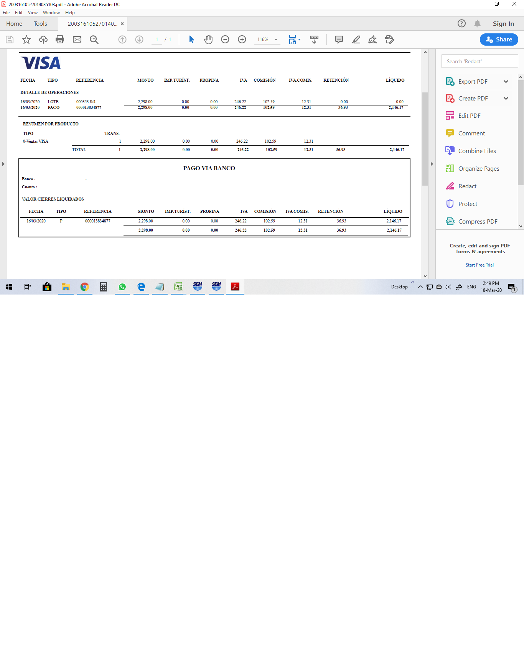The image size is (524, 670).
Task: Activate the Highlight text pen tool
Action: (356, 40)
